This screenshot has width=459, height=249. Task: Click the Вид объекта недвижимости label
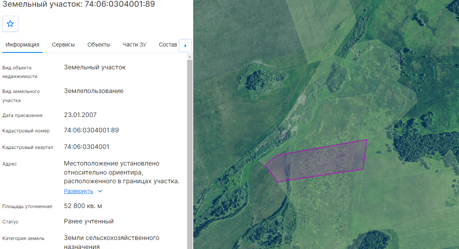pyautogui.click(x=20, y=72)
